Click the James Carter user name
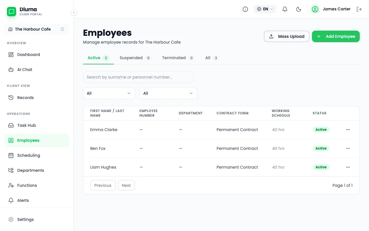Image resolution: width=369 pixels, height=231 pixels. pyautogui.click(x=337, y=9)
